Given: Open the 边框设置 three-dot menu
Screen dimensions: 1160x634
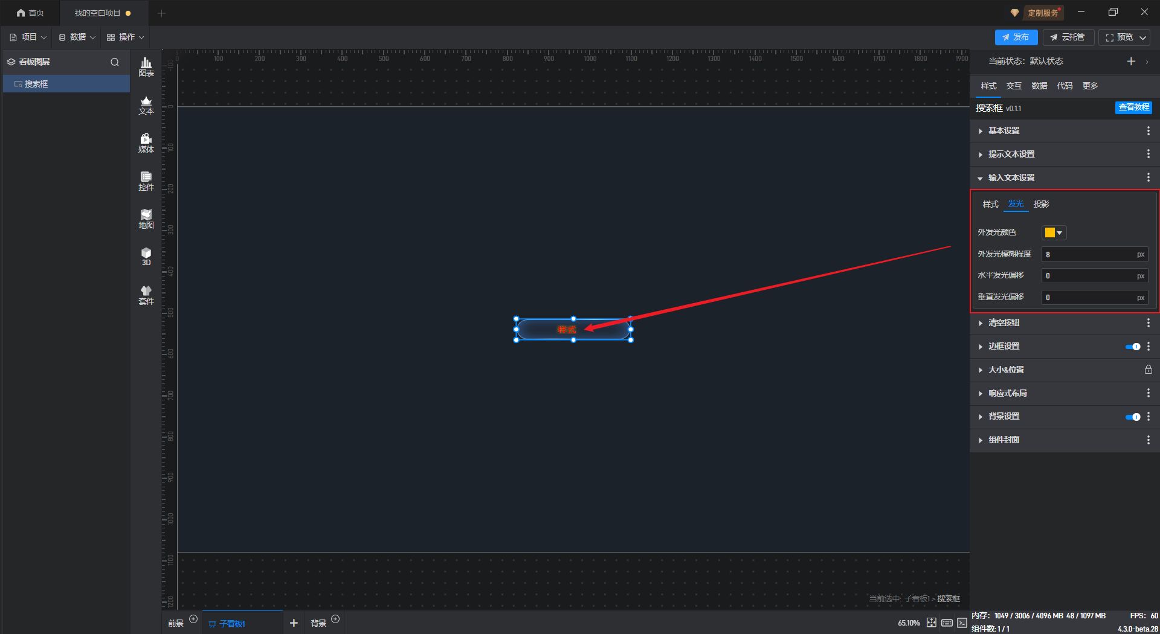Looking at the screenshot, I should click(1148, 347).
